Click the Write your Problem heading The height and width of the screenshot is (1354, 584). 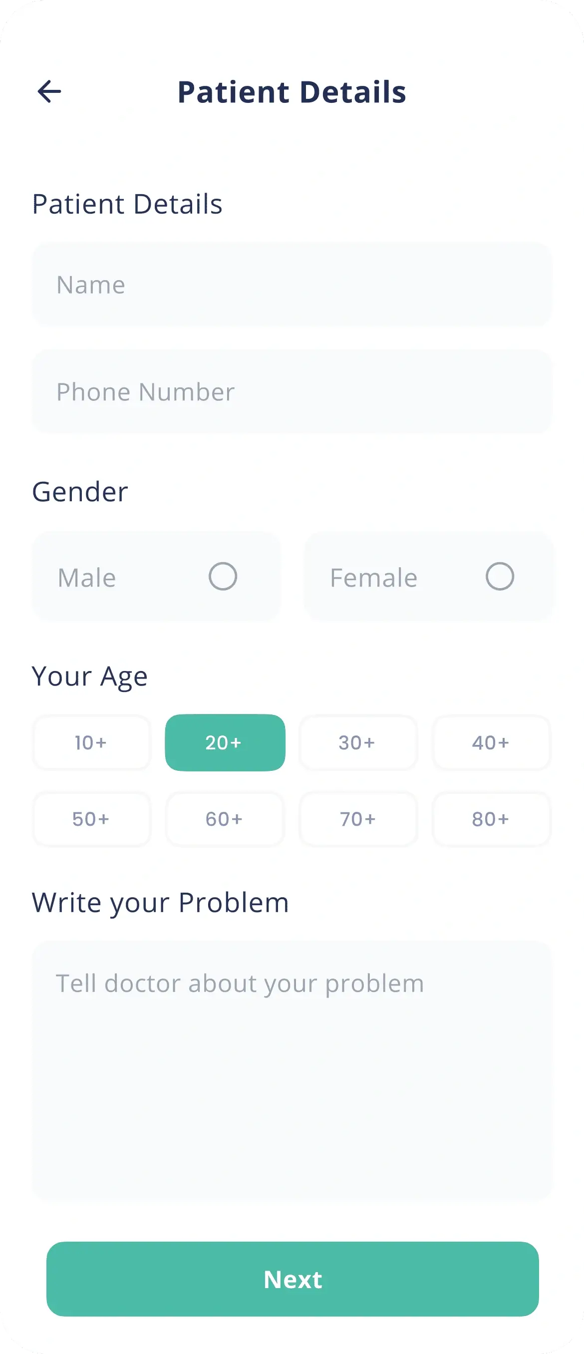point(160,903)
